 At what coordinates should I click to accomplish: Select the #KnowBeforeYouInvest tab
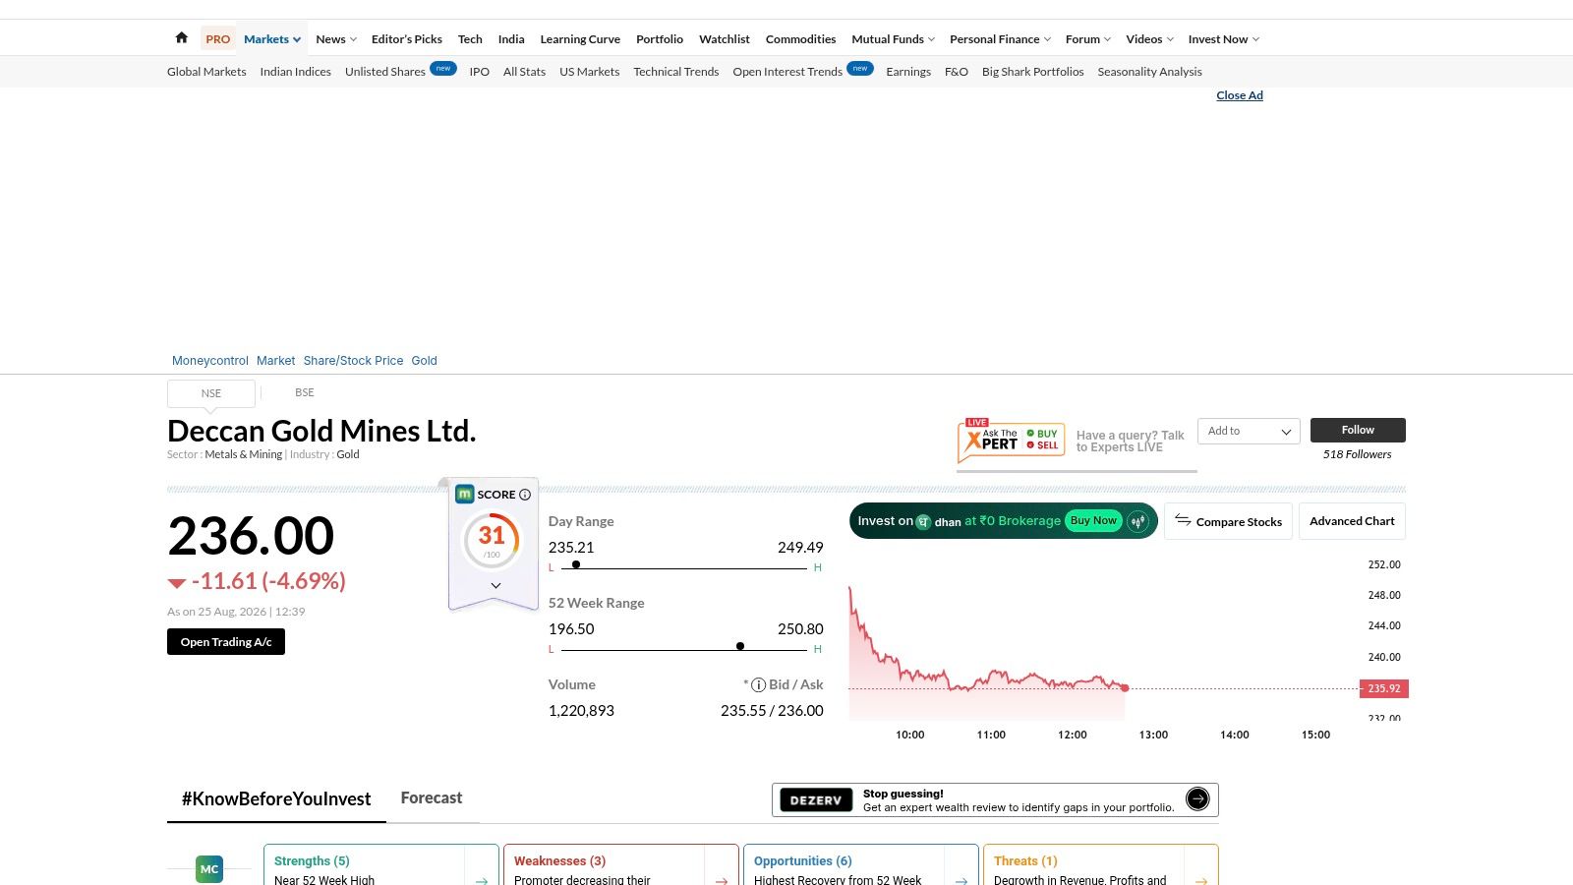(x=276, y=798)
